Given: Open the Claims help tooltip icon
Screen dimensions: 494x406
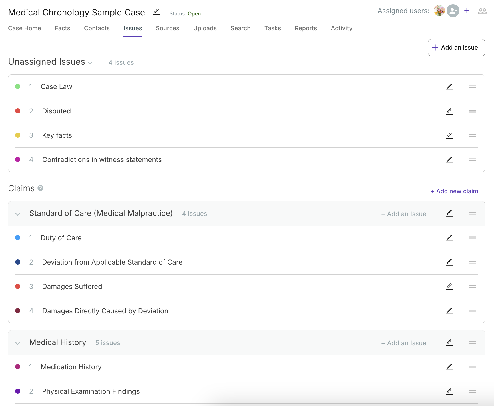Looking at the screenshot, I should (41, 188).
